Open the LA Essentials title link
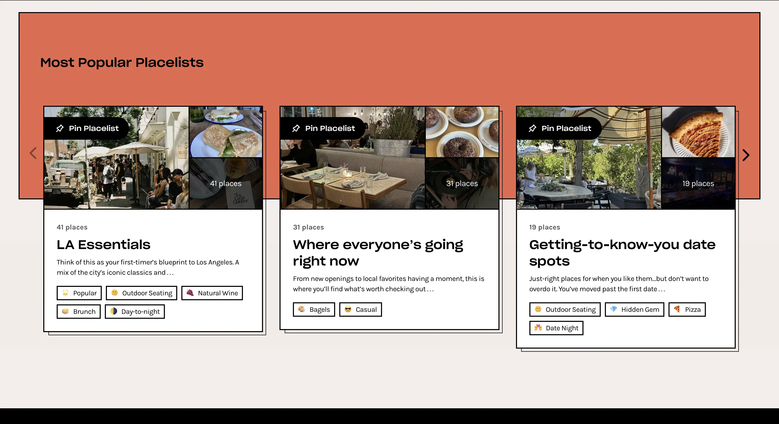Screen dimensions: 779x424 pyautogui.click(x=103, y=245)
